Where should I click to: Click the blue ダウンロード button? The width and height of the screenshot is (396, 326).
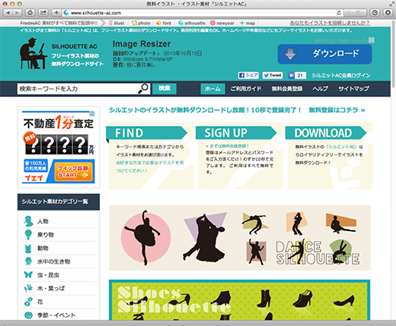coord(325,54)
